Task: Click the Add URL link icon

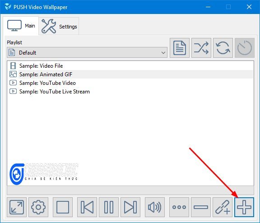Action: point(223,207)
